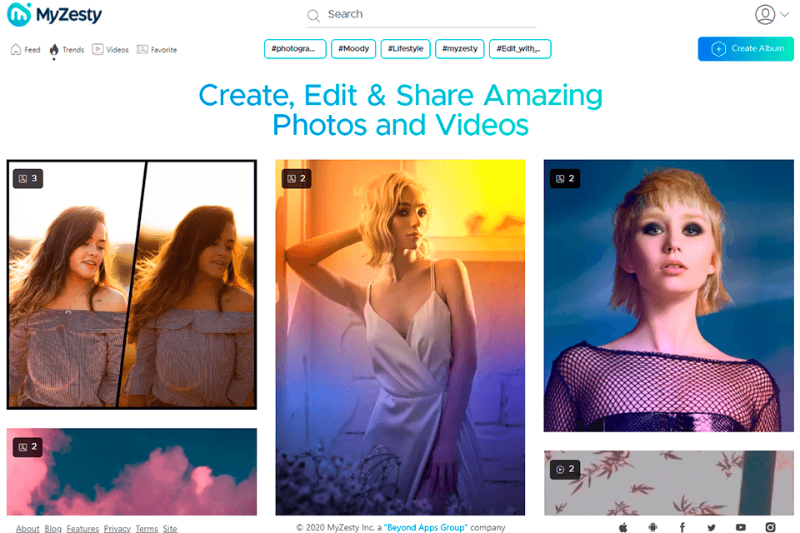The width and height of the screenshot is (800, 533).
Task: Open the pink clouds album
Action: pos(132,472)
